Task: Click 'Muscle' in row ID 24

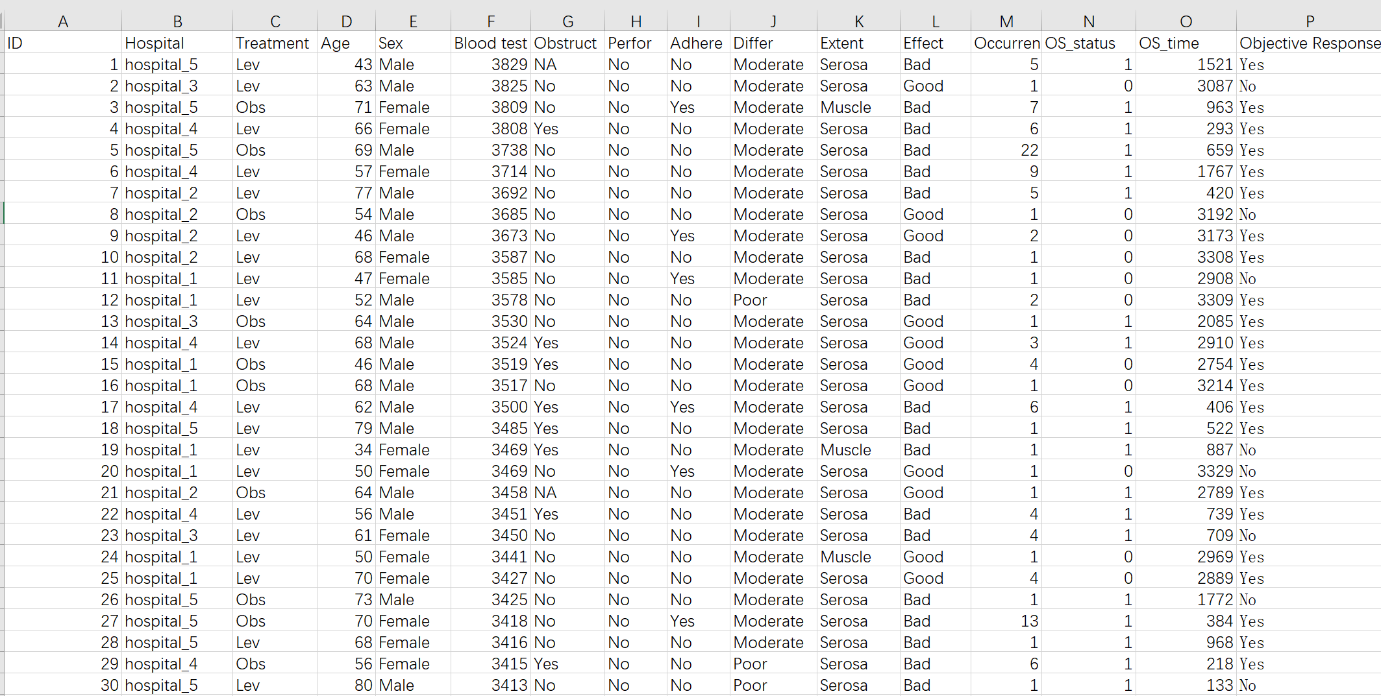Action: click(x=858, y=557)
